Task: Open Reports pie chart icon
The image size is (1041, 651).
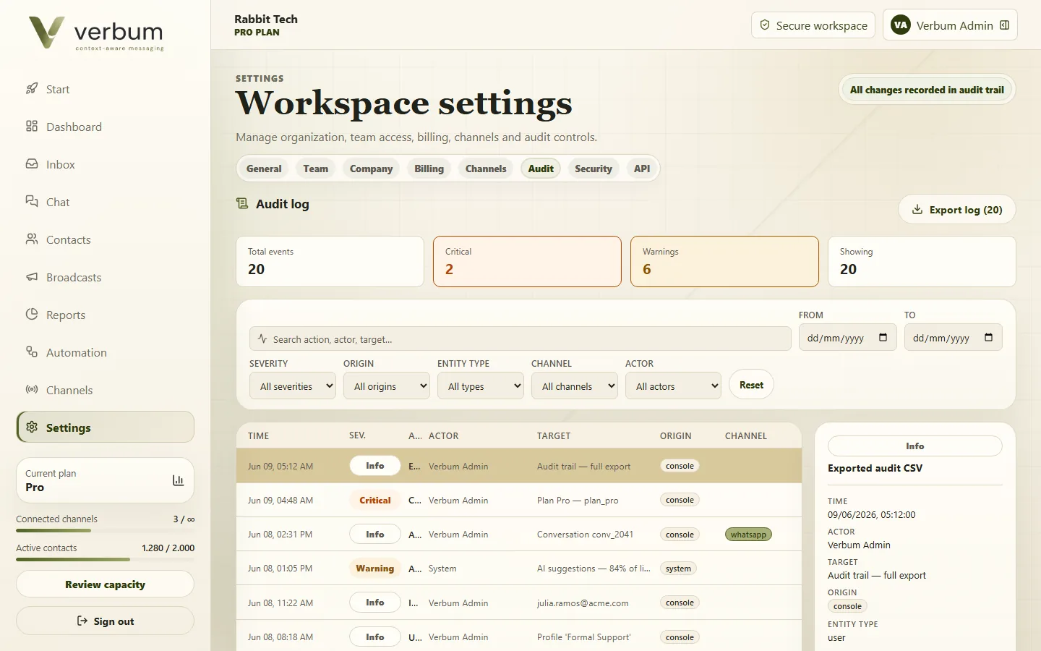Action: tap(32, 315)
